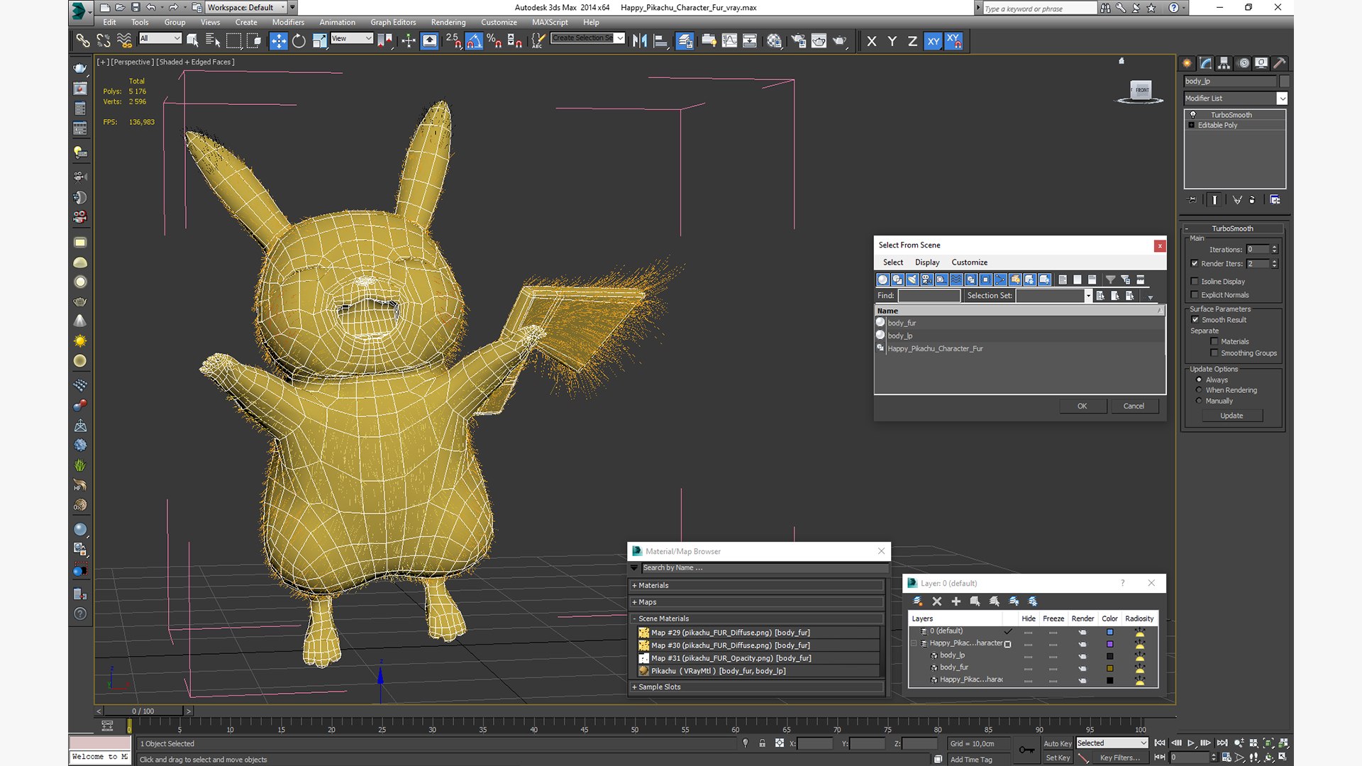Image resolution: width=1362 pixels, height=766 pixels.
Task: Click Display Cameras filter in Select From Scene
Action: point(926,279)
